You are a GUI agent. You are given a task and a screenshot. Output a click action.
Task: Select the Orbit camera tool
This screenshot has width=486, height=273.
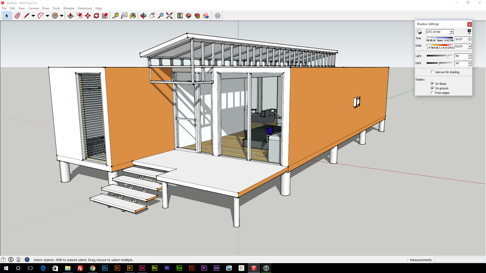tap(143, 16)
